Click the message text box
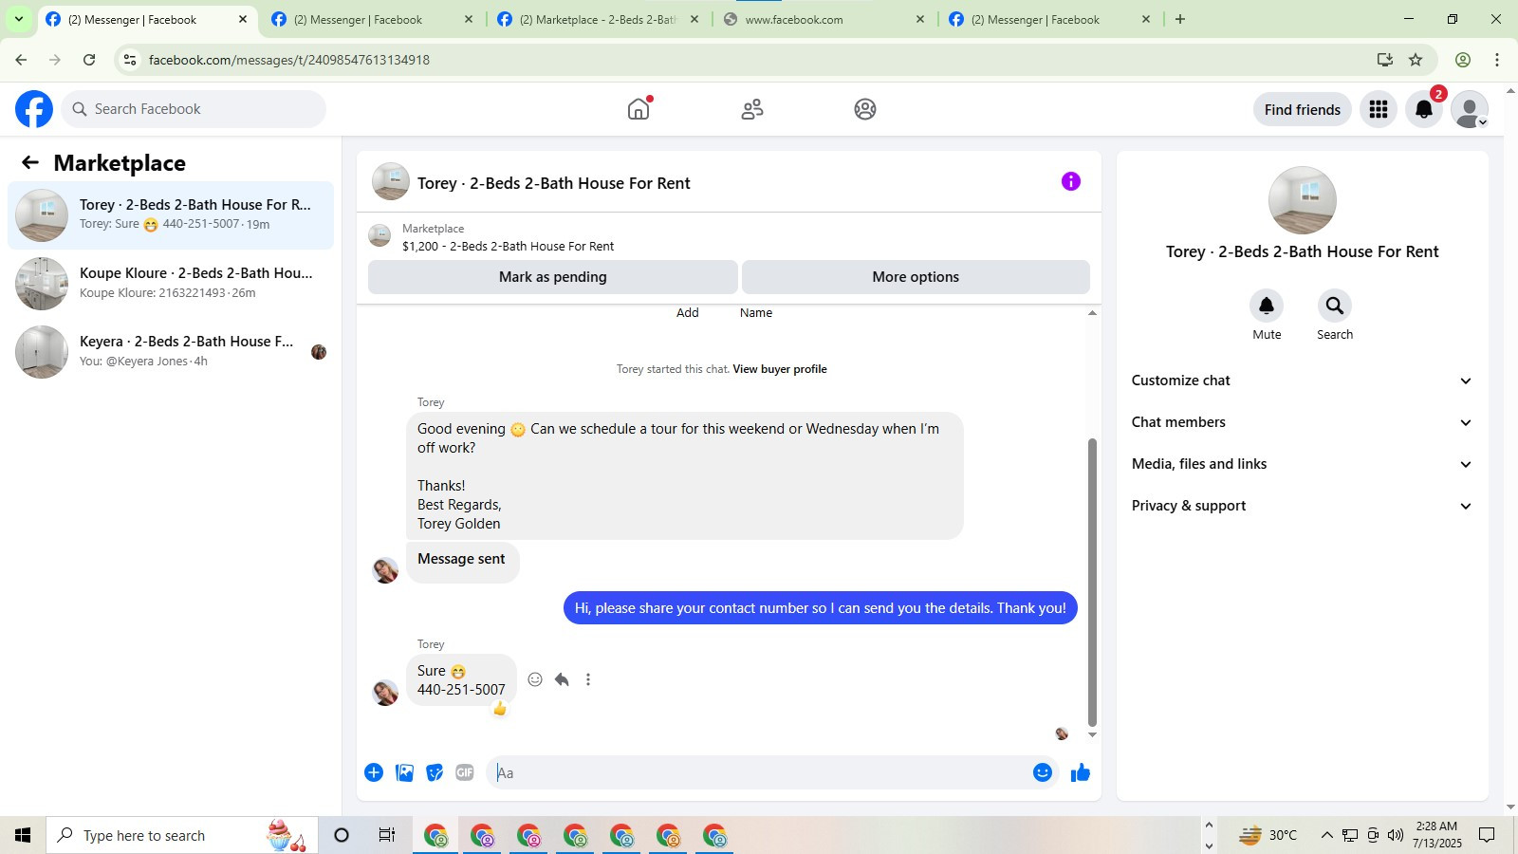 tap(759, 772)
